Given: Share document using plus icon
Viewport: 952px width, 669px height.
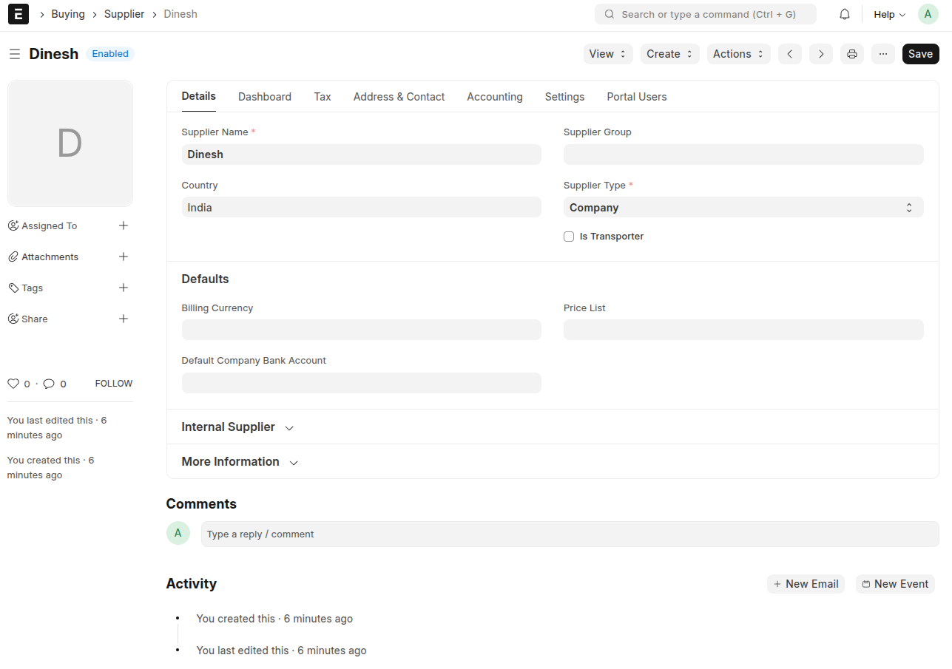Looking at the screenshot, I should pyautogui.click(x=124, y=319).
